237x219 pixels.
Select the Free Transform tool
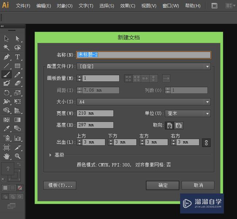click(18, 101)
